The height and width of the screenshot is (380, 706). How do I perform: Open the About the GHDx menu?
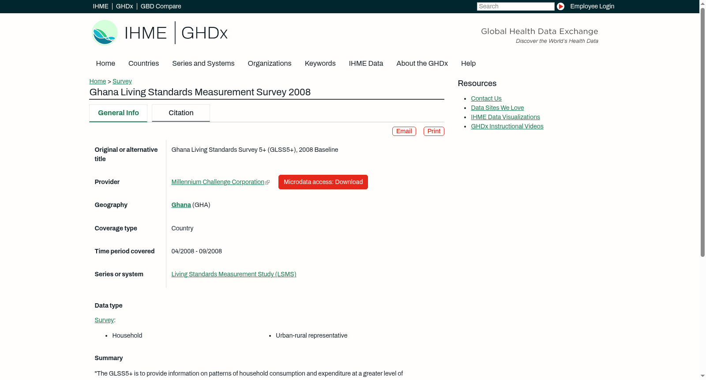(422, 64)
